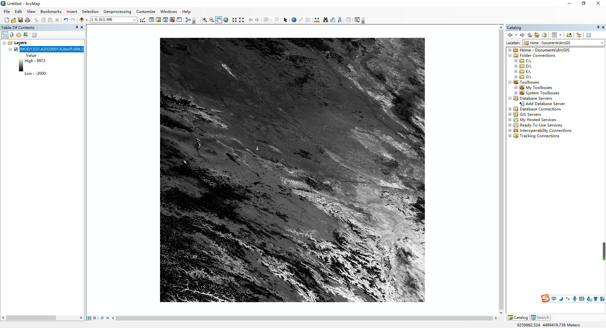Open Table Of Contents Options
Image resolution: width=606 pixels, height=328 pixels.
34,35
